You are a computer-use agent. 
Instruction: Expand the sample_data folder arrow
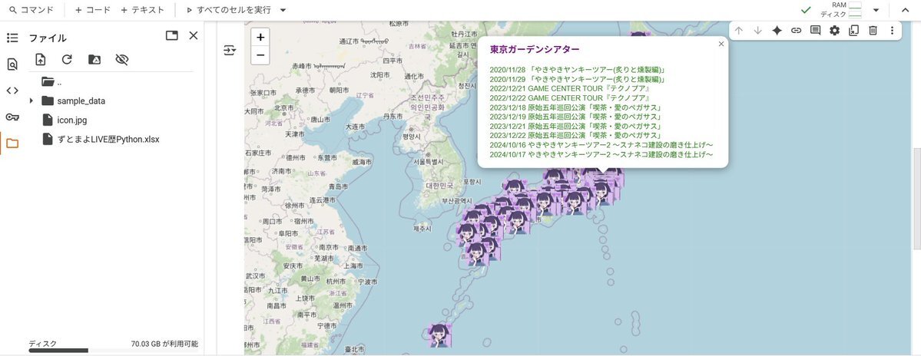[31, 101]
